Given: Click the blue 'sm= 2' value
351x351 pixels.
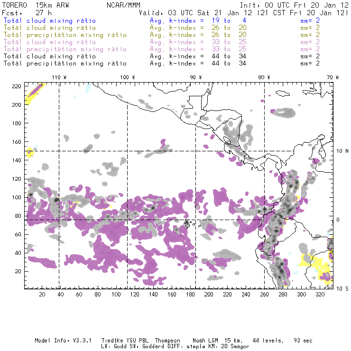Looking at the screenshot, I should coord(310,20).
